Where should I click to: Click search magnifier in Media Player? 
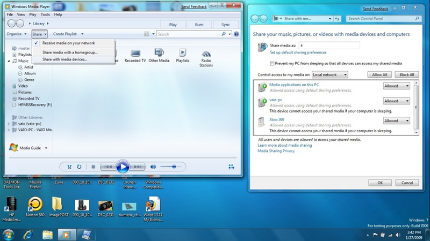point(224,34)
